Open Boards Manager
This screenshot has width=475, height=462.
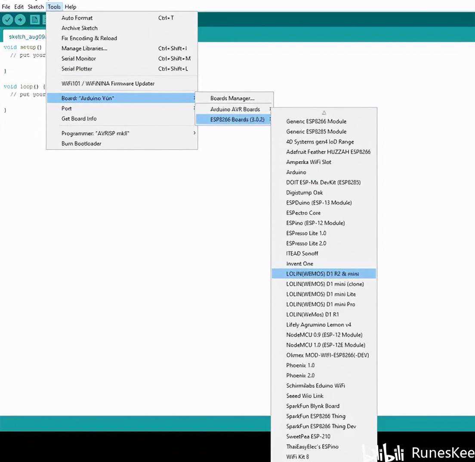tap(234, 98)
